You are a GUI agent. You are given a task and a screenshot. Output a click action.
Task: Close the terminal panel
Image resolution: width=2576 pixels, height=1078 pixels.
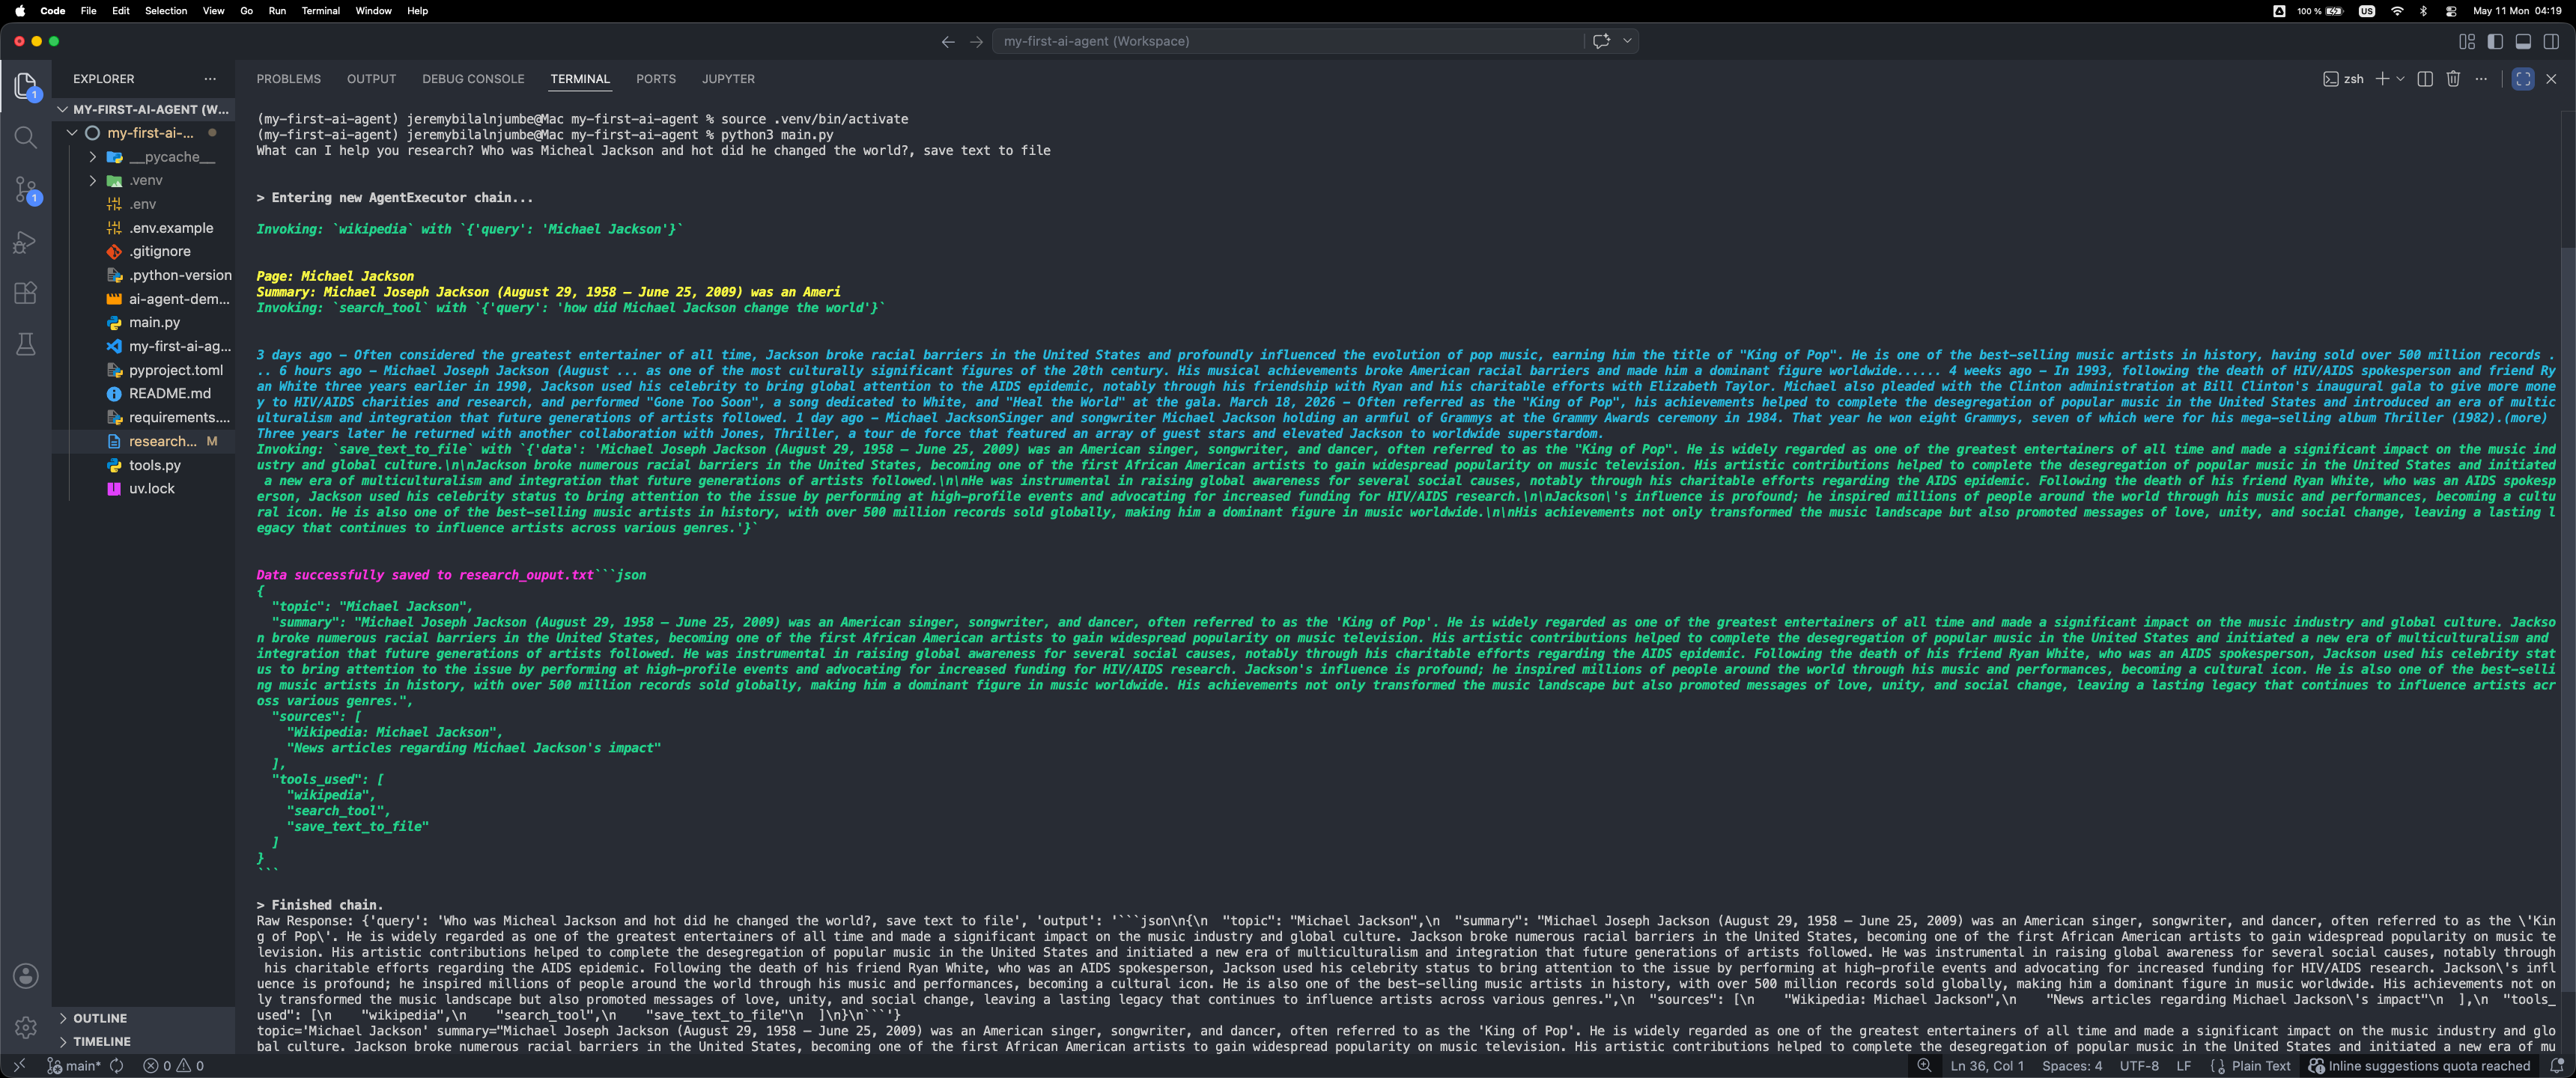2551,79
